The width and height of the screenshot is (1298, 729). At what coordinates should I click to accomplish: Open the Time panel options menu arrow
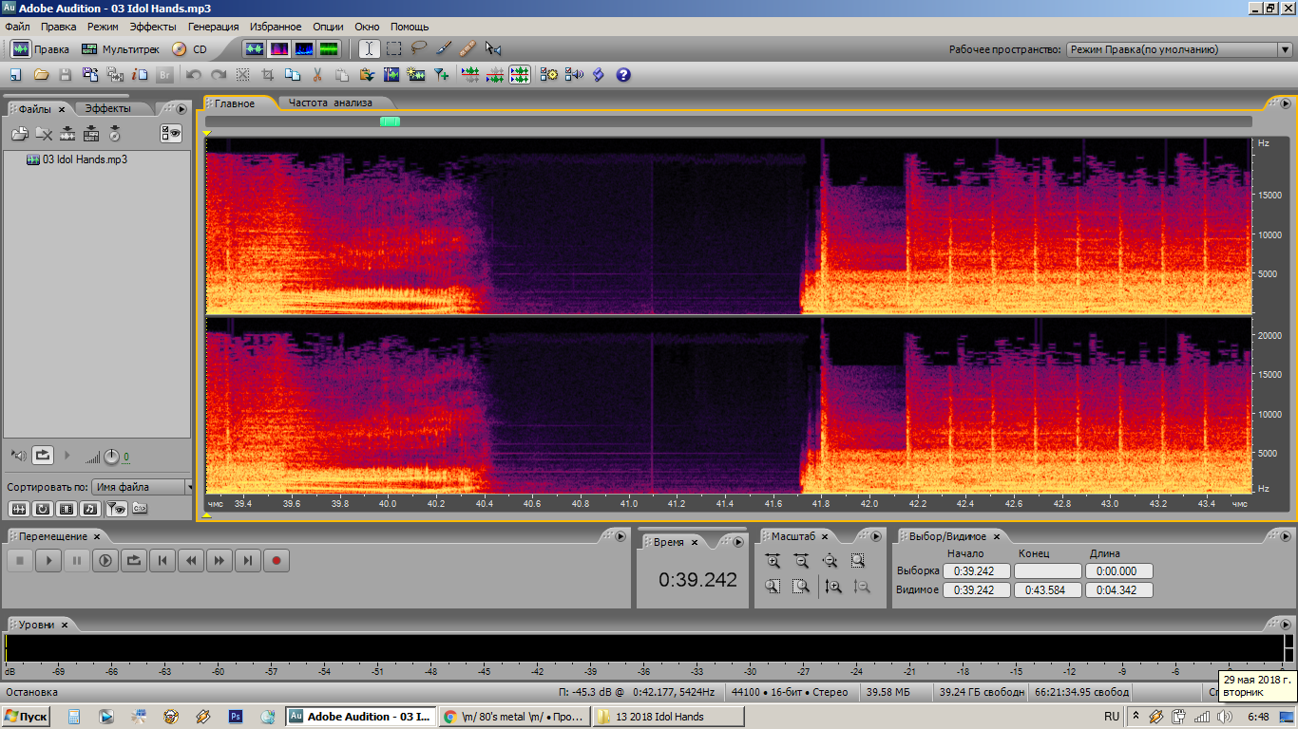tap(738, 541)
